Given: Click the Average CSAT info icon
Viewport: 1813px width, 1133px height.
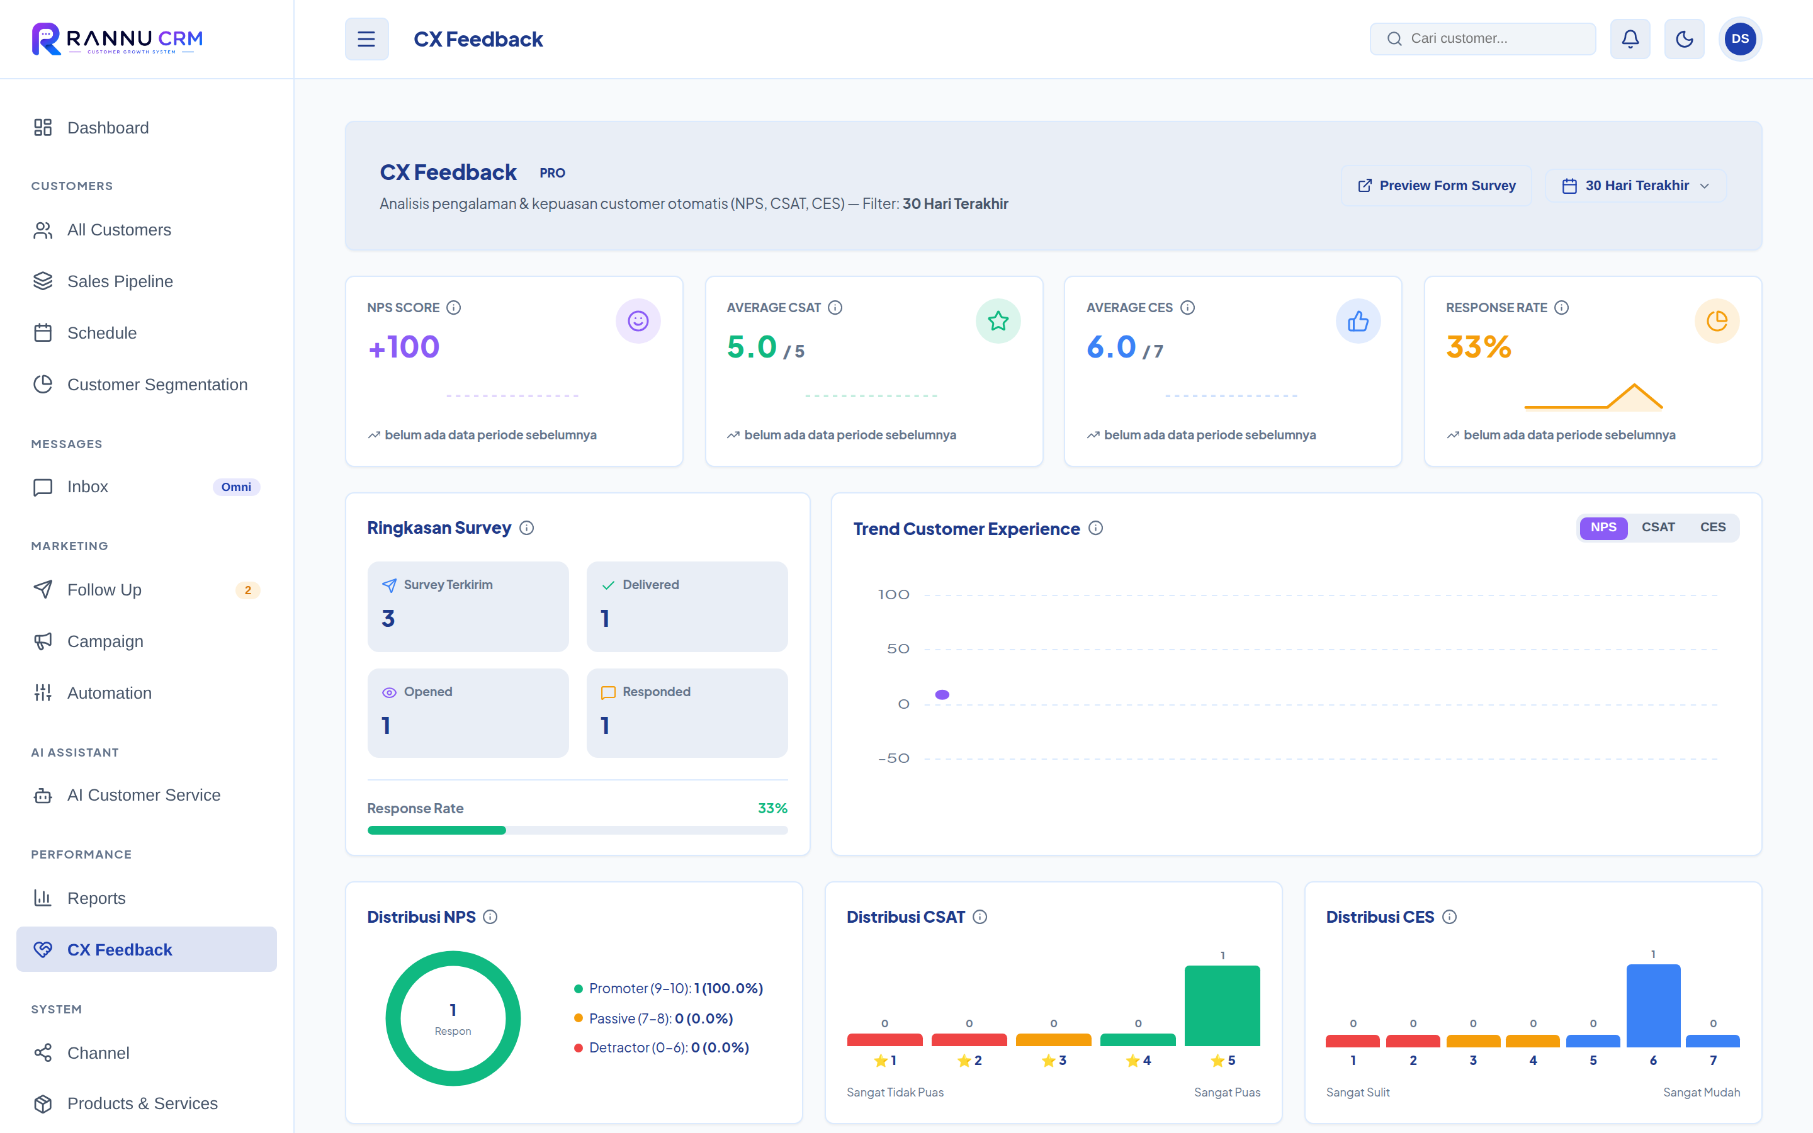Looking at the screenshot, I should point(835,308).
